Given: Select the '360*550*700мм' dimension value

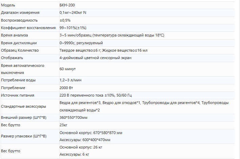Looking at the screenshot, I should coord(73,117).
